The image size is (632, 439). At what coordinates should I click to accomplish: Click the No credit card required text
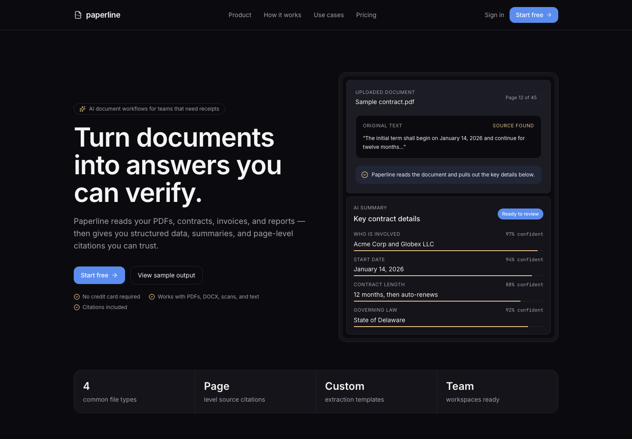click(111, 297)
